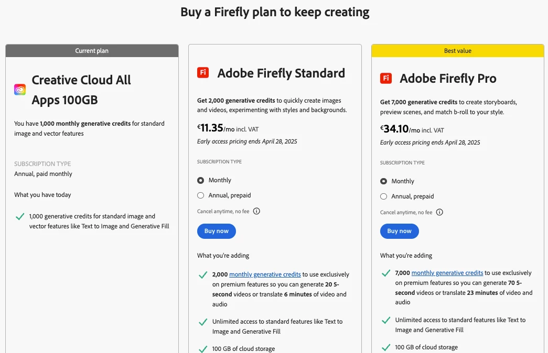548x353 pixels.
Task: Select Monthly for Adobe Firefly Pro
Action: coord(384,181)
